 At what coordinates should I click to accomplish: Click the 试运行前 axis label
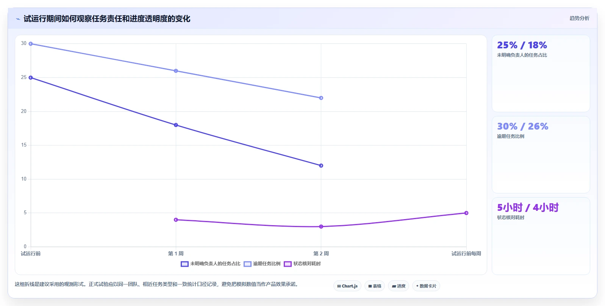[x=31, y=253]
